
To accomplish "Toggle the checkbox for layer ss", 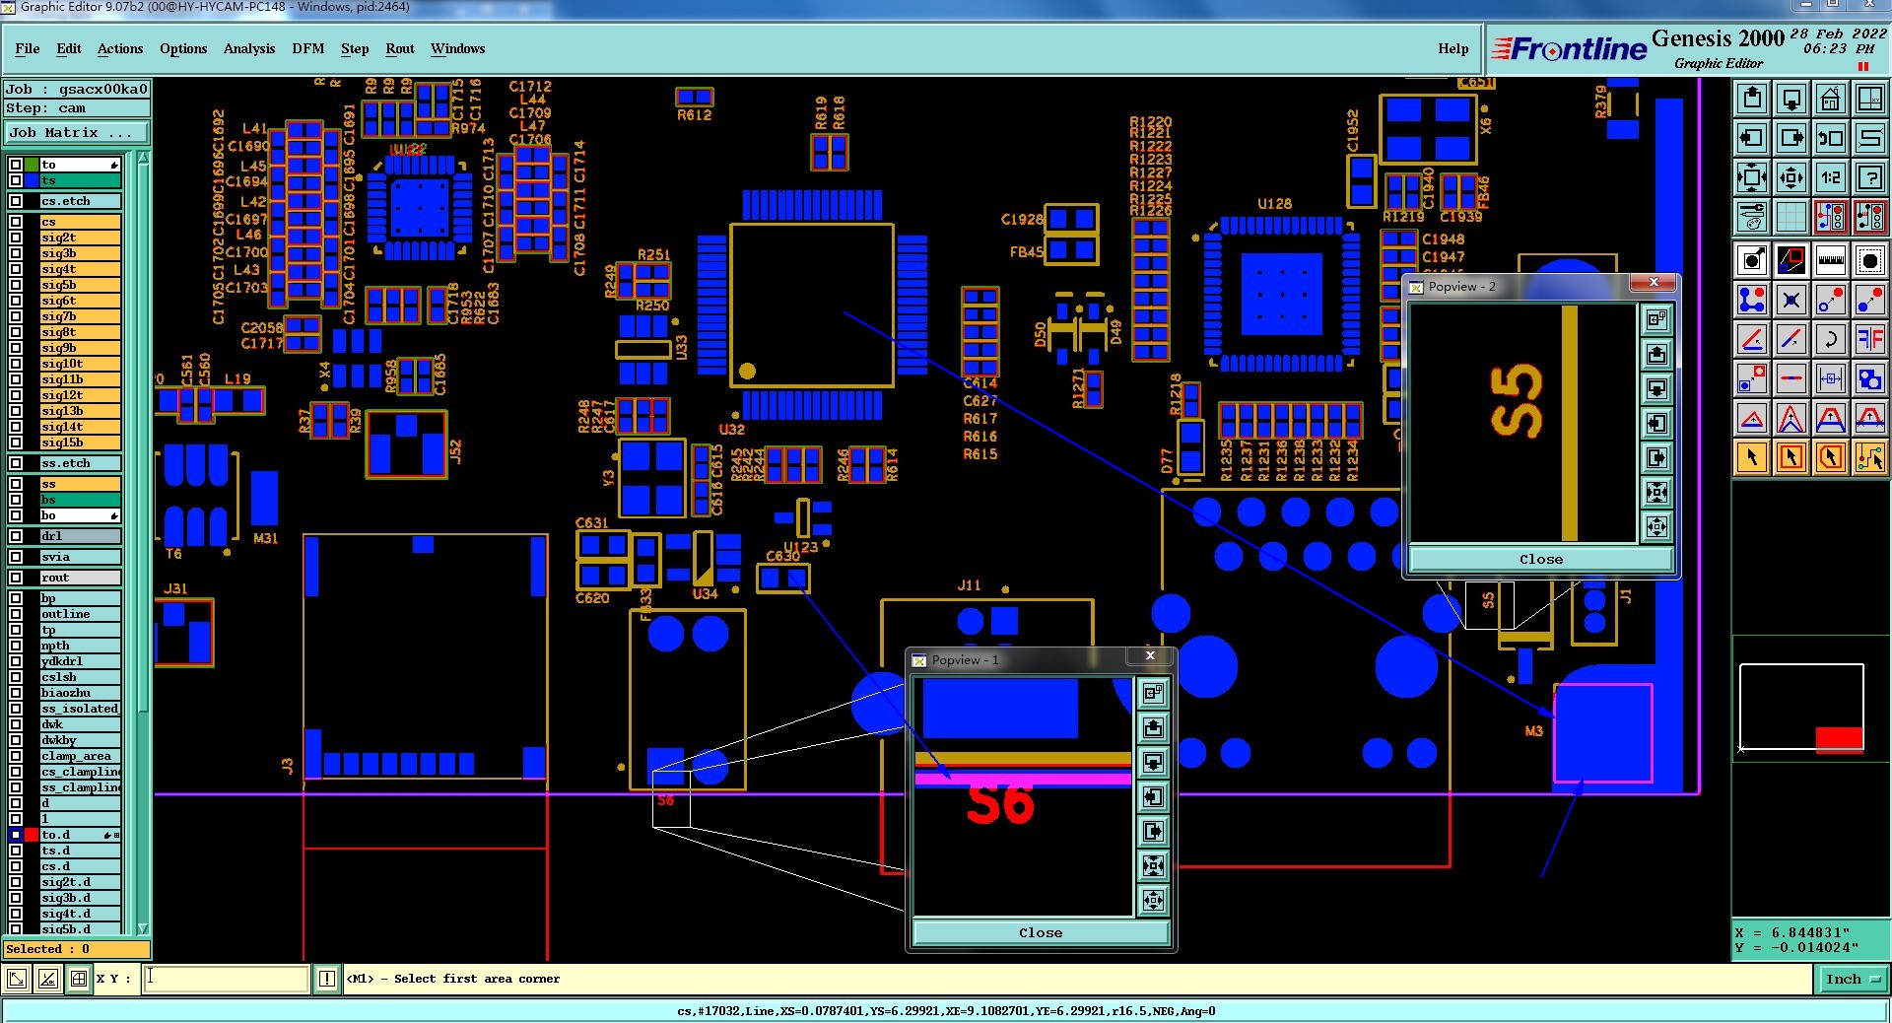I will pyautogui.click(x=16, y=484).
